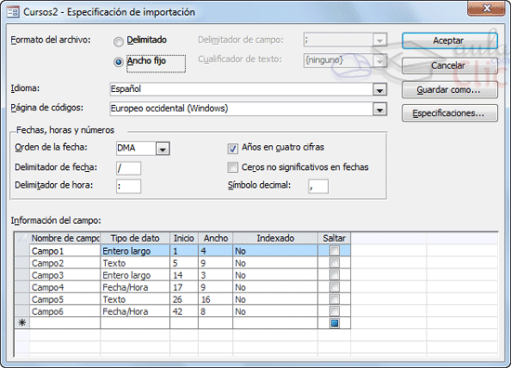Viewport: 511px width, 368px height.
Task: Click the Campo1 row selector
Action: [22, 251]
